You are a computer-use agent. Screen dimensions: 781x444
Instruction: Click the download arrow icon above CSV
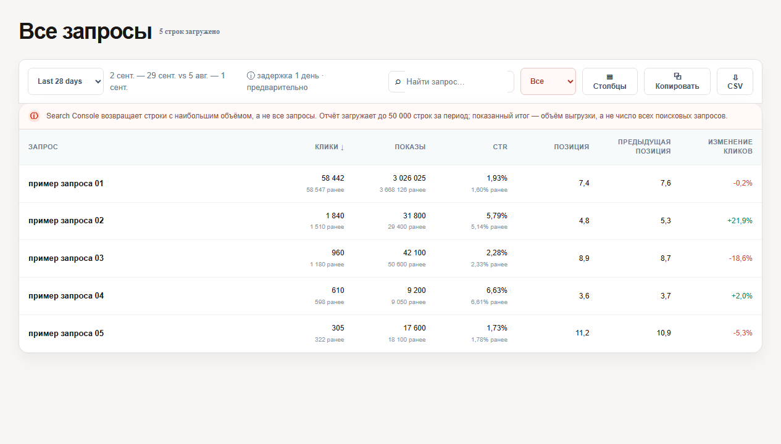[735, 77]
